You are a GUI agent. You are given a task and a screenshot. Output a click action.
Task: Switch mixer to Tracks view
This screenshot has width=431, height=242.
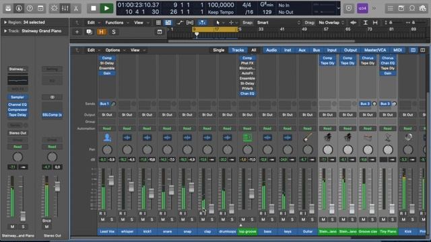238,50
